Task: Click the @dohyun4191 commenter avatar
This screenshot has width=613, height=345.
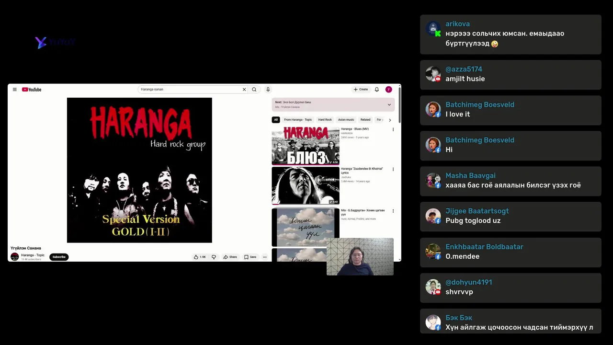Action: (433, 287)
